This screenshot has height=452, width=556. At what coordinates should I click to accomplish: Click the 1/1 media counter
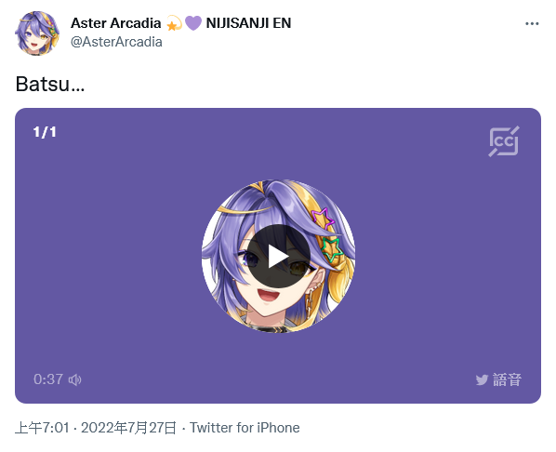tap(45, 132)
